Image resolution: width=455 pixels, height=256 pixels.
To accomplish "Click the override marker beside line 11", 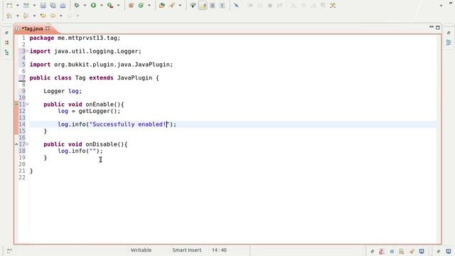I will [16, 104].
